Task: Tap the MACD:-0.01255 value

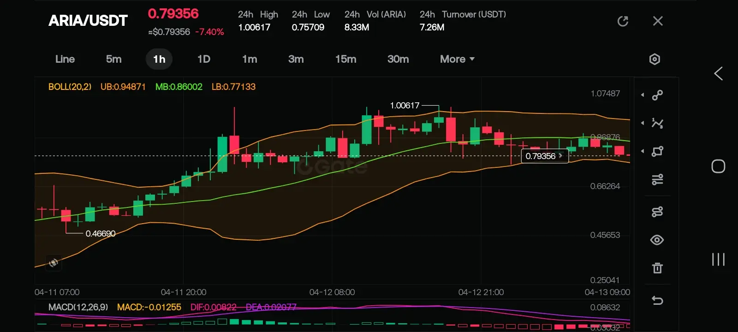Action: 149,307
